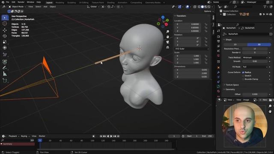Screen dimensions: 274x154
Task: Open the Edit menu
Action: coord(13,2)
